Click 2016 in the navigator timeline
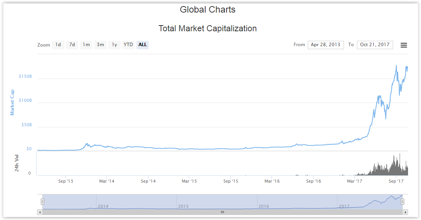 [x=264, y=206]
